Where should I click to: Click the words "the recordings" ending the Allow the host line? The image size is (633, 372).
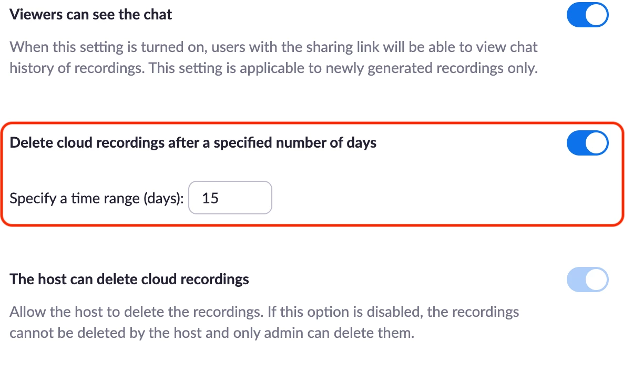(473, 312)
